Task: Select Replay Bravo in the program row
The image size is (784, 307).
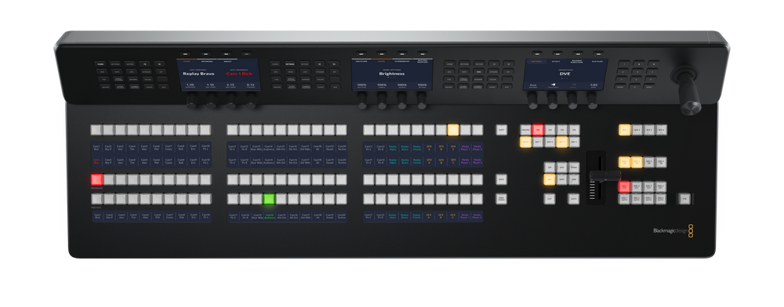Action: coord(405,179)
